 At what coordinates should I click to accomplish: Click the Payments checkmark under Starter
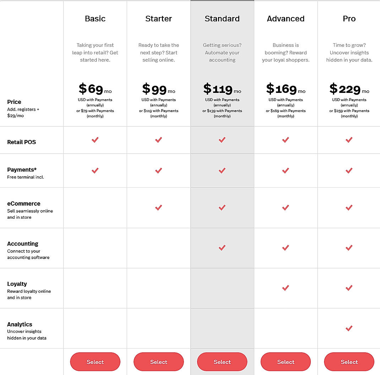[x=158, y=170]
